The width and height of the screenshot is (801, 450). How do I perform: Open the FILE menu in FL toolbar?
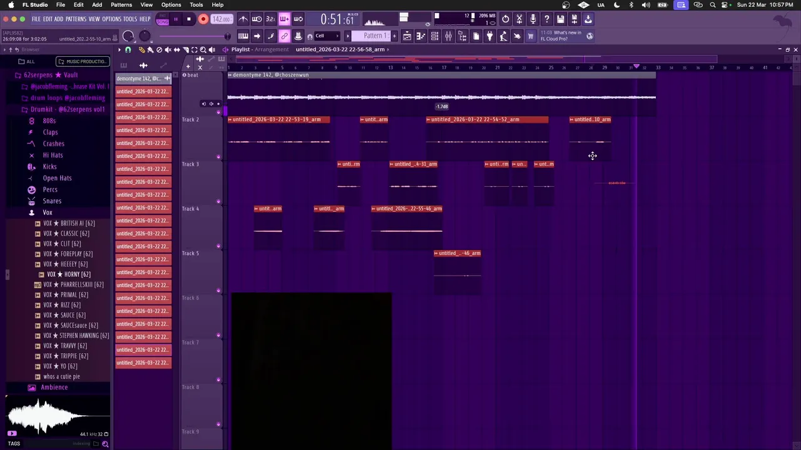tap(36, 19)
